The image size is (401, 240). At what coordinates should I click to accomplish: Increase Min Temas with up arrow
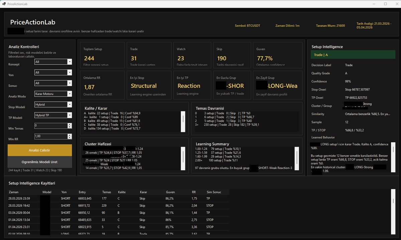(70, 124)
